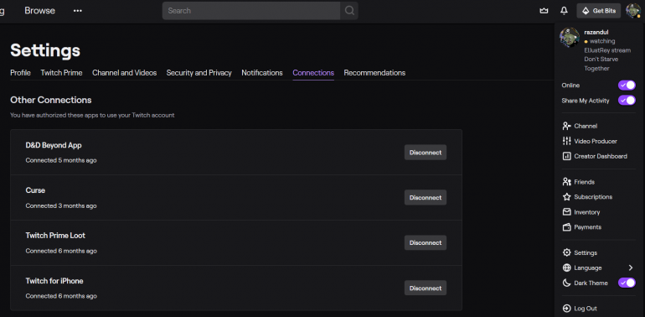Open Video Producer menu entry
Image resolution: width=645 pixels, height=317 pixels.
click(595, 141)
